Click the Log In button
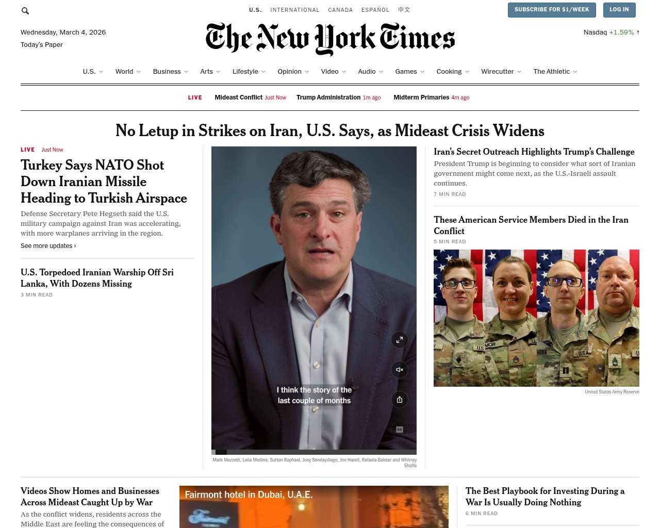The image size is (660, 528). click(619, 10)
